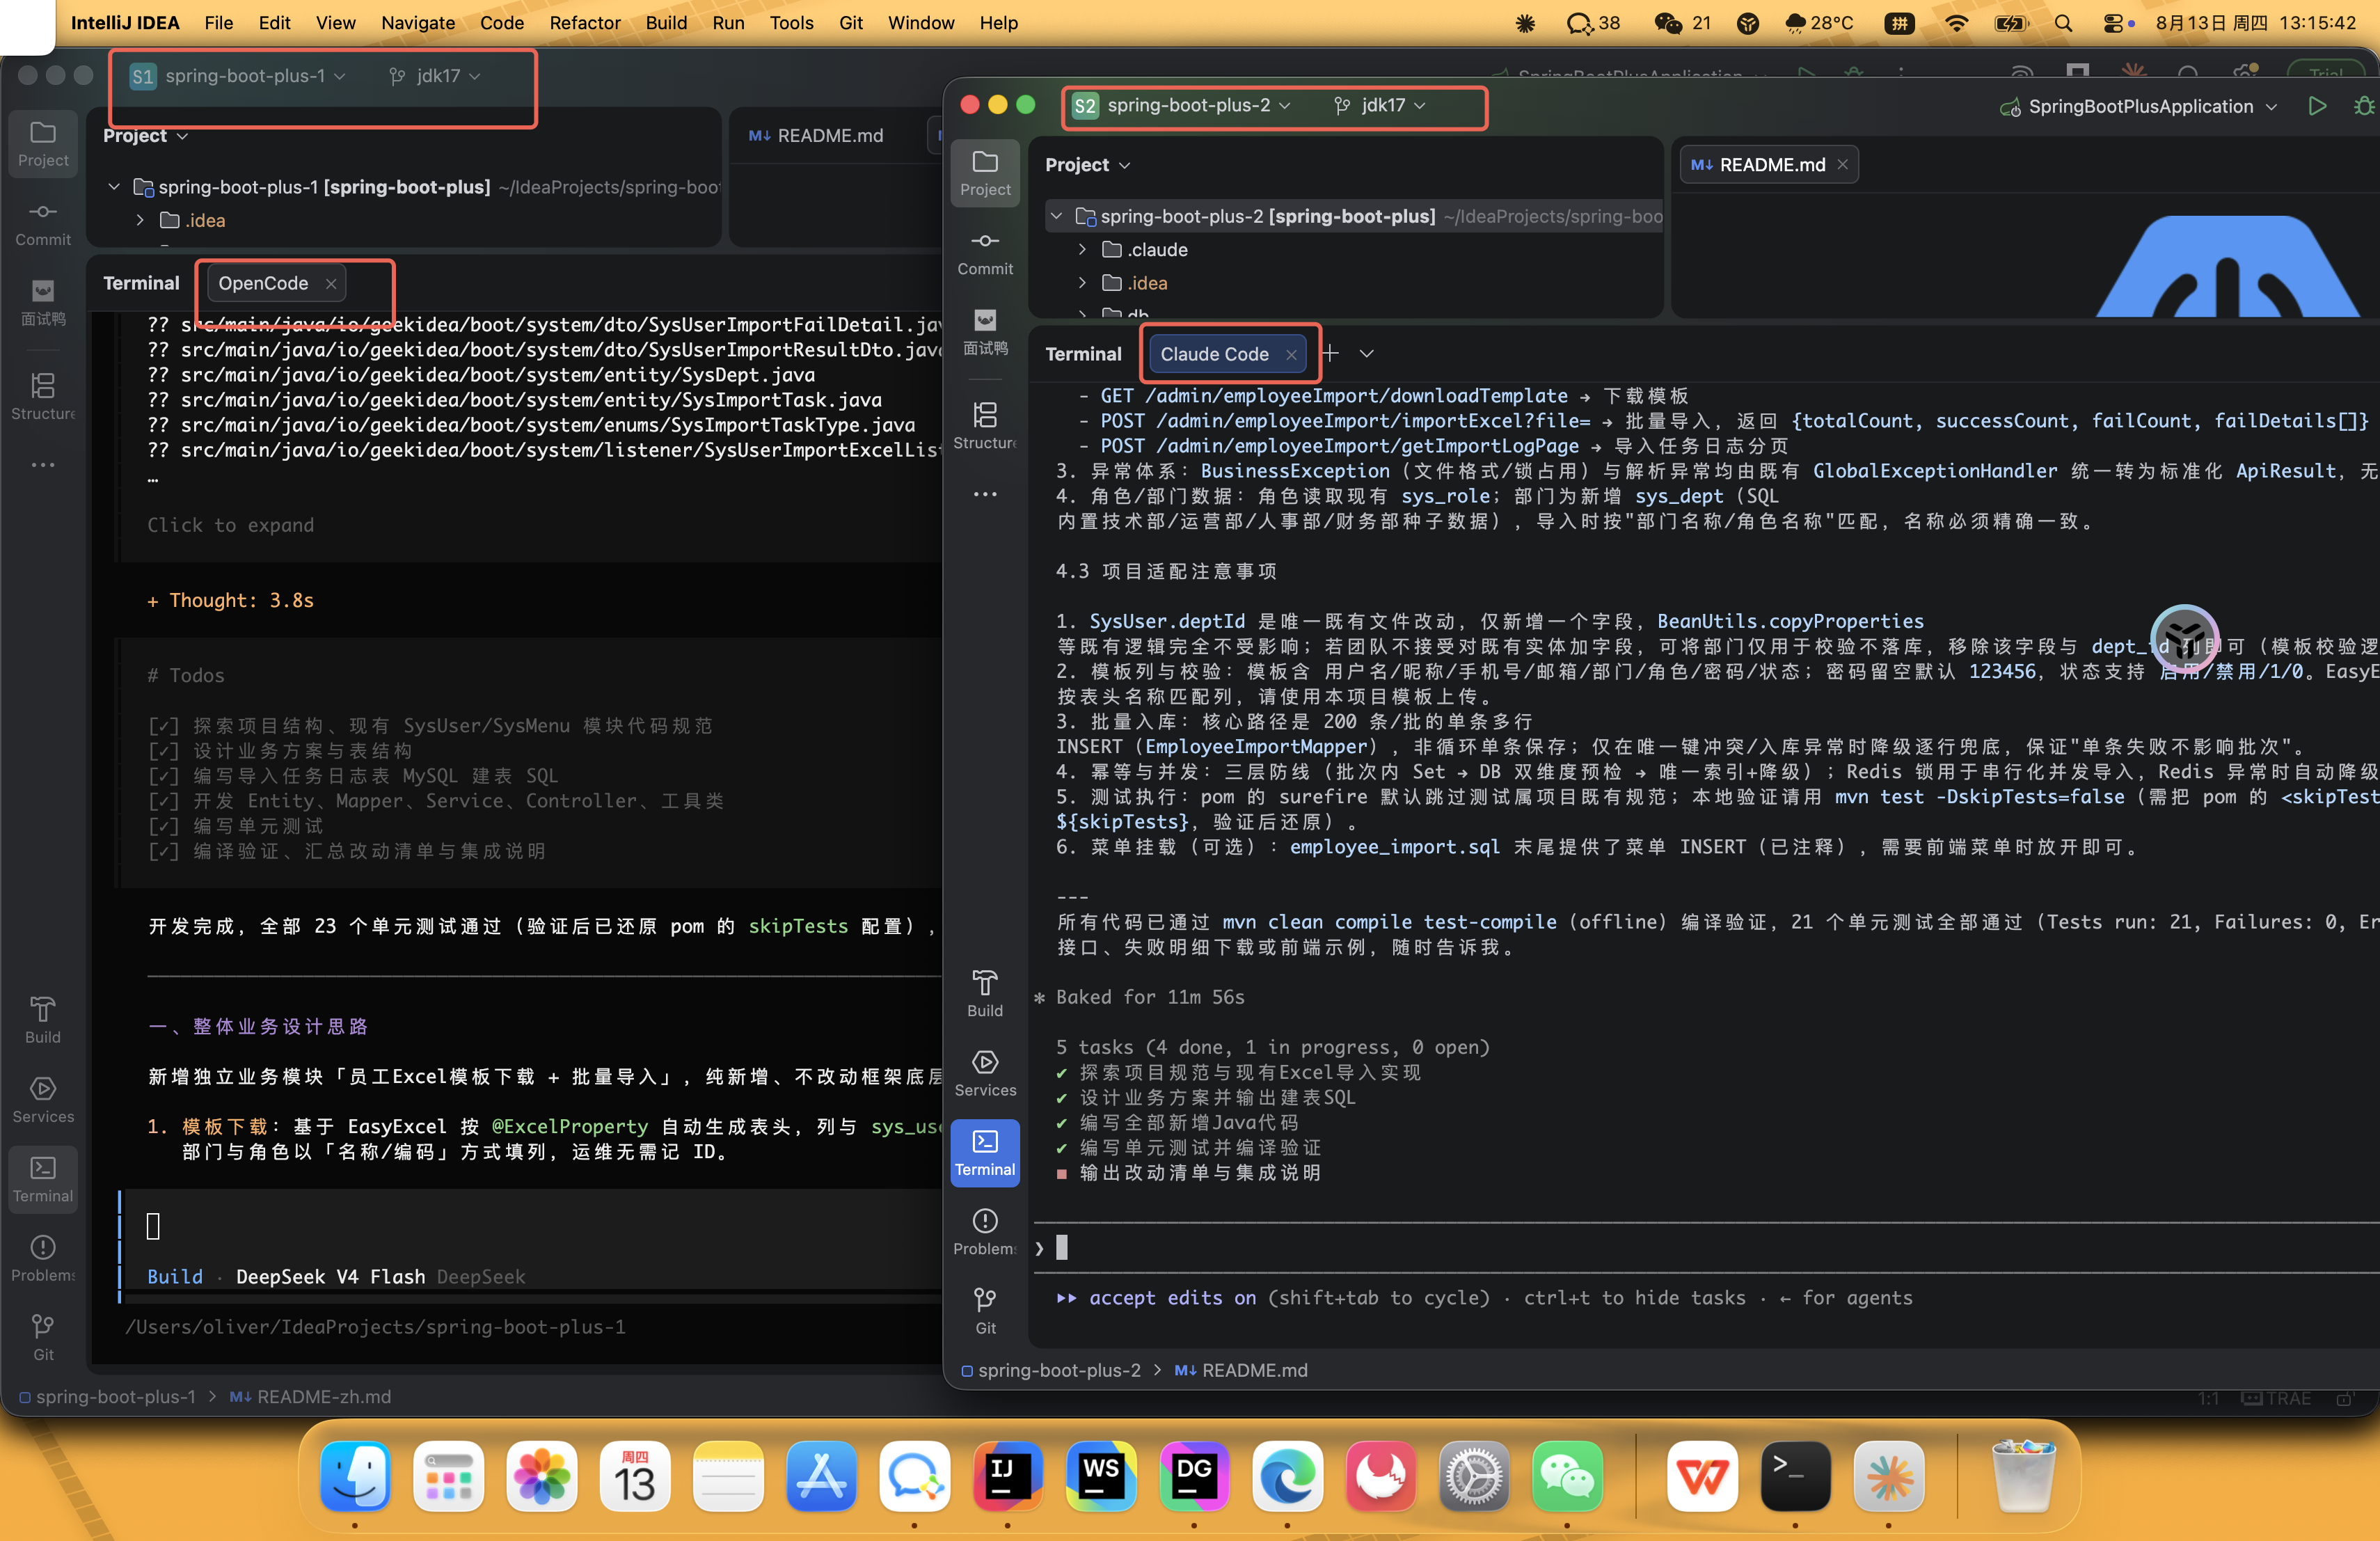This screenshot has height=1541, width=2380.
Task: Open Build tool window in spring-boot-plus-1
Action: pos(43,1020)
